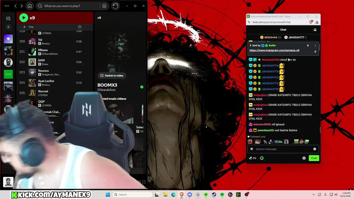Viewport: 354px width, 199px height.
Task: Open the Browse icon in Spotify search bar
Action: tap(104, 6)
